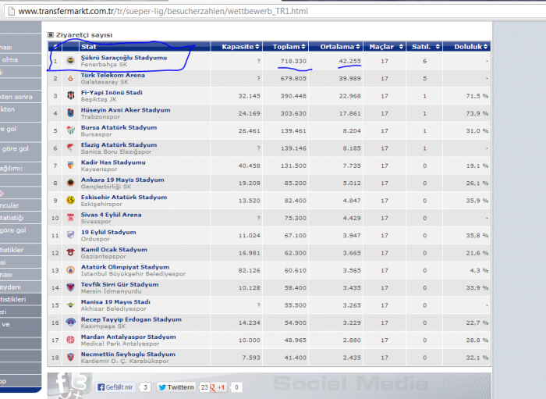This screenshot has width=546, height=399.
Task: Click the Trabzonspor crest icon
Action: pyautogui.click(x=70, y=112)
